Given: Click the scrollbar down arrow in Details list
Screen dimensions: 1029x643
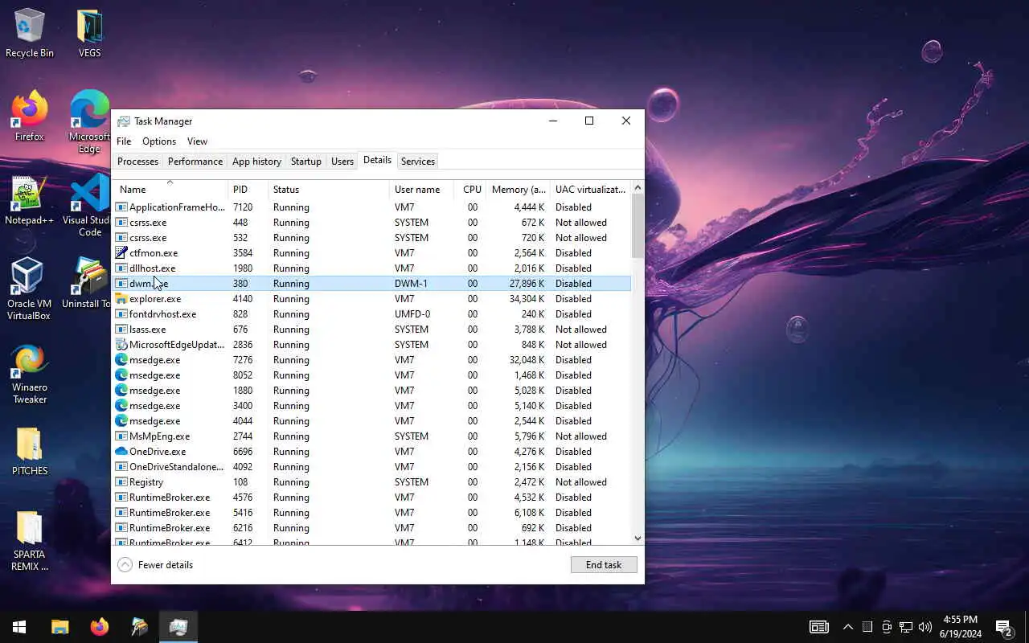Looking at the screenshot, I should point(638,539).
